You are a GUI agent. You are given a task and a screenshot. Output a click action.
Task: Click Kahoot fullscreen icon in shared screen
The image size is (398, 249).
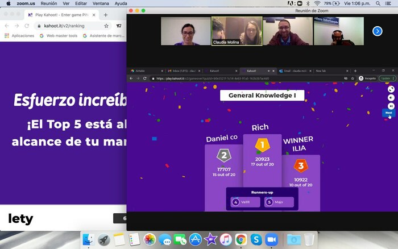click(x=391, y=89)
